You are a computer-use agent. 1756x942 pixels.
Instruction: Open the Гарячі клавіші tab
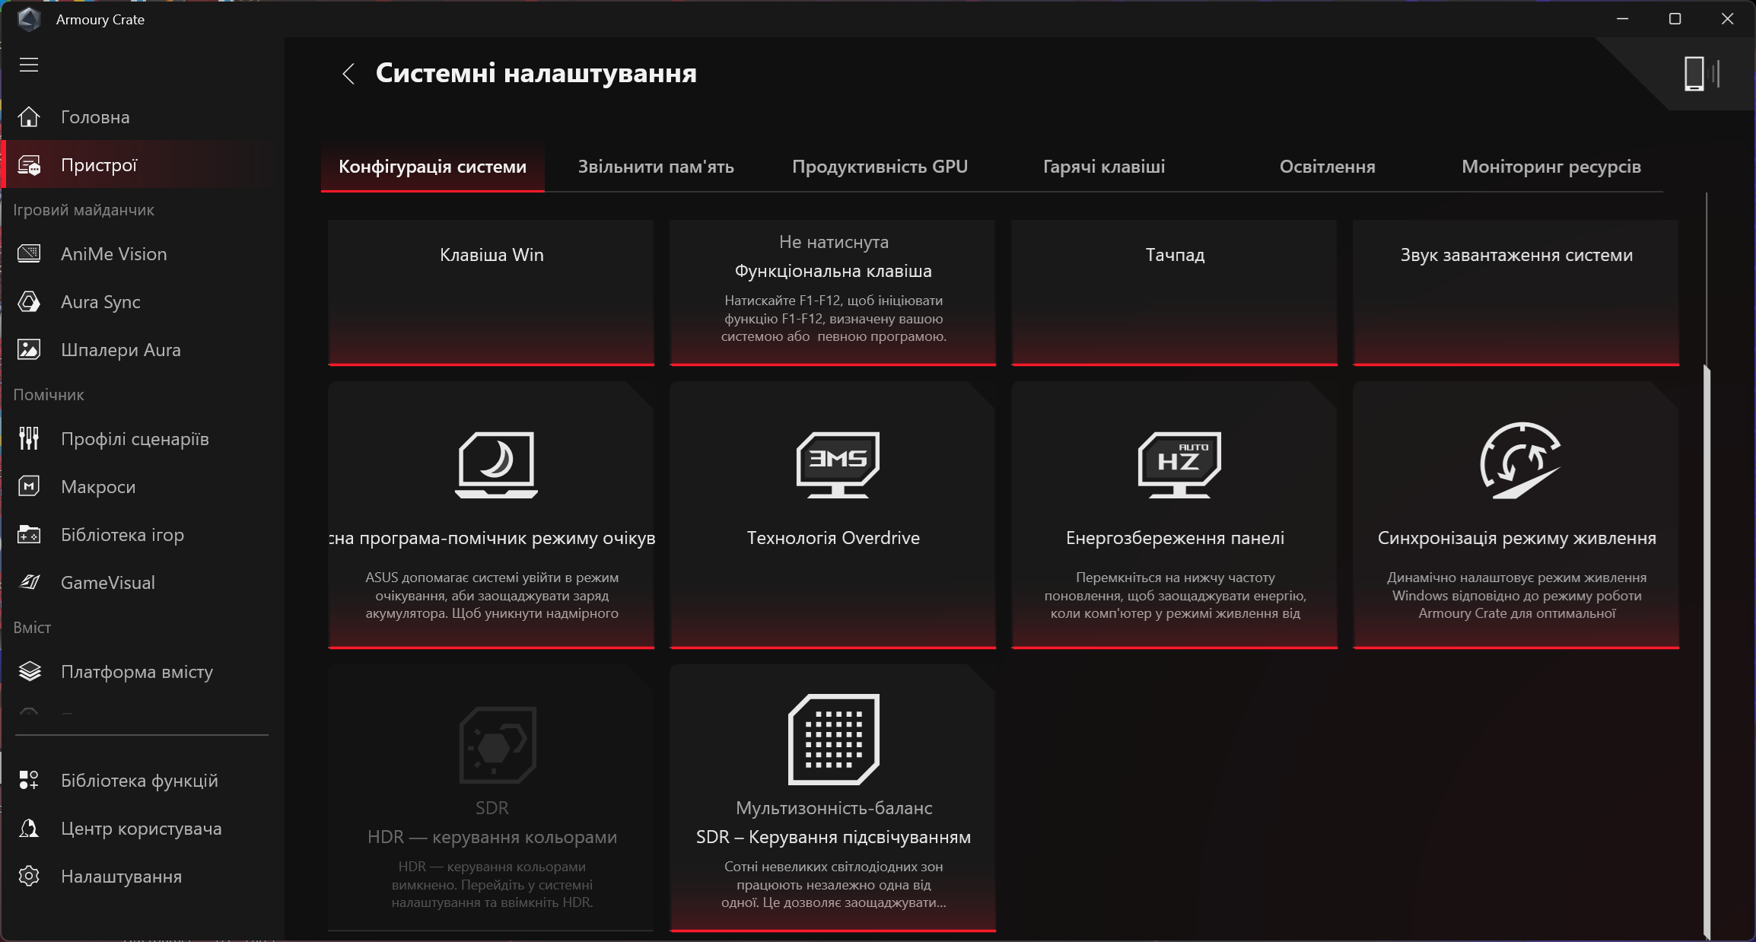tap(1103, 167)
